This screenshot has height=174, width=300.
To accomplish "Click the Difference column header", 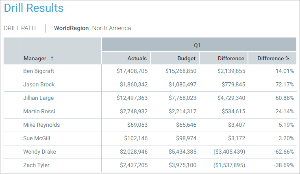I will (x=224, y=58).
